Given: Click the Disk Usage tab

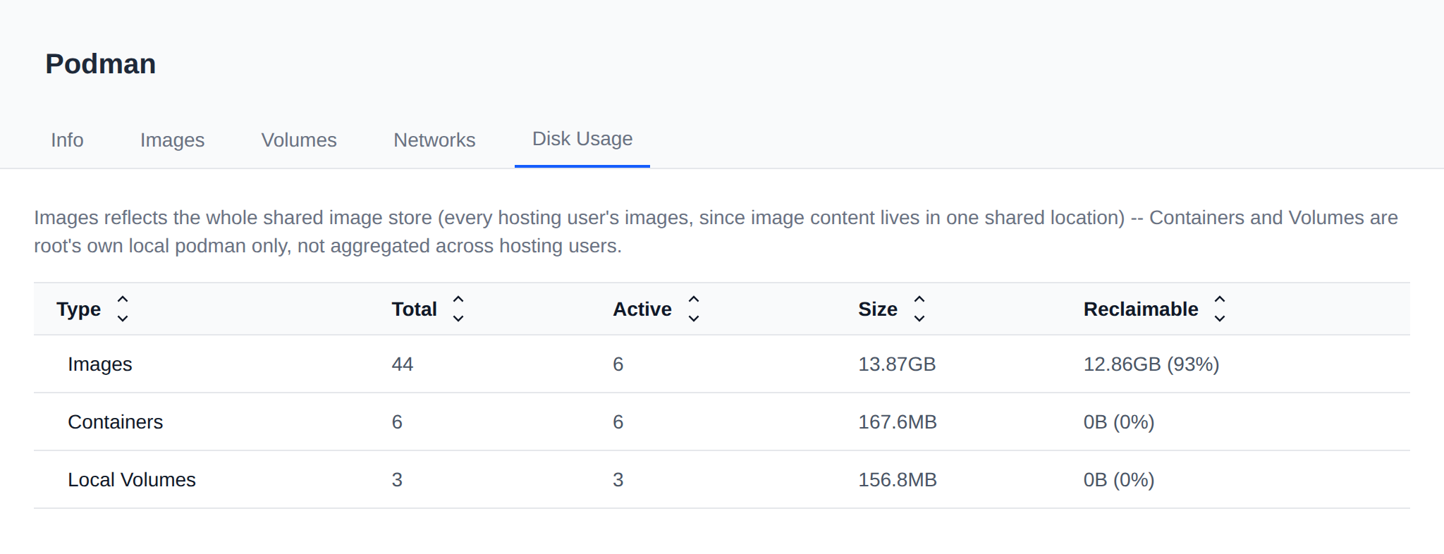Looking at the screenshot, I should point(582,139).
